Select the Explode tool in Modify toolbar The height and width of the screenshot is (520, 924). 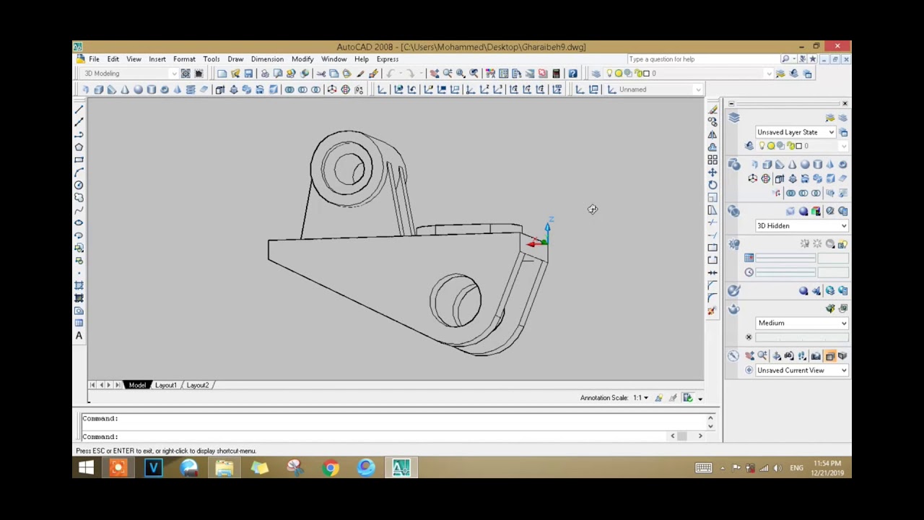712,311
